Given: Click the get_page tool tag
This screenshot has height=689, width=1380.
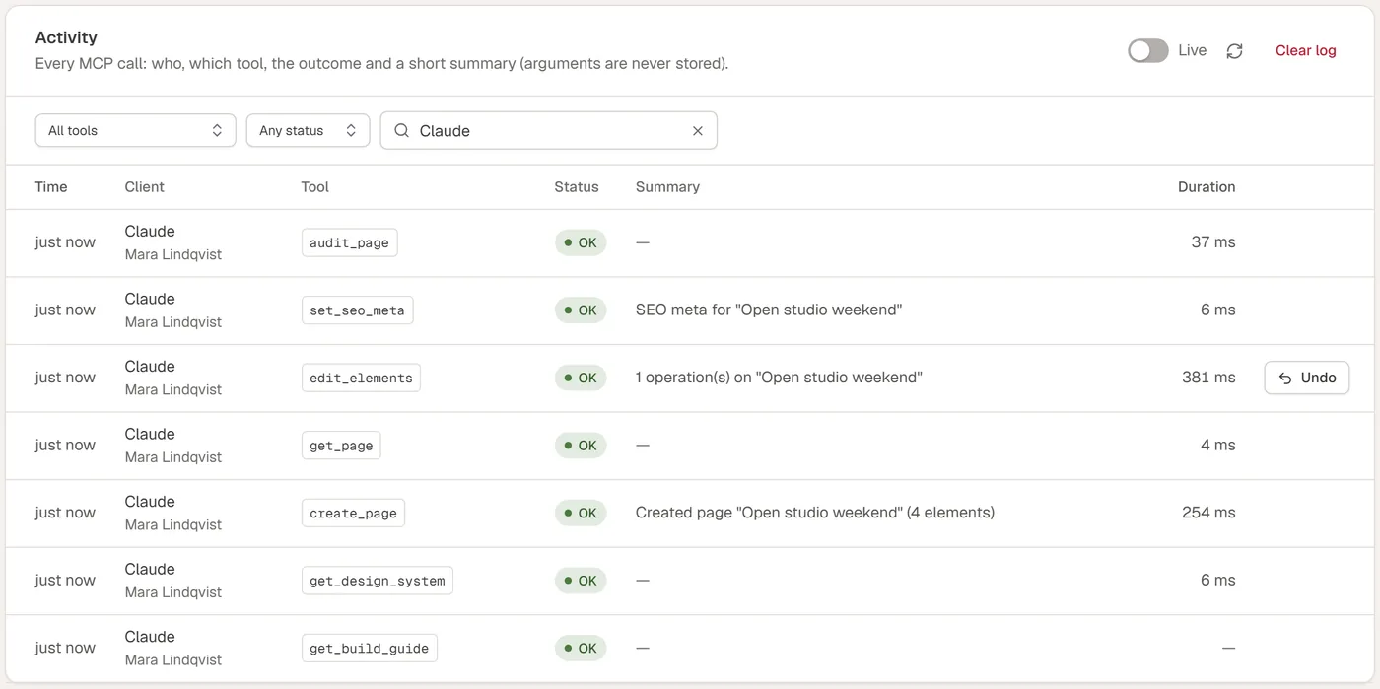Looking at the screenshot, I should [x=341, y=446].
